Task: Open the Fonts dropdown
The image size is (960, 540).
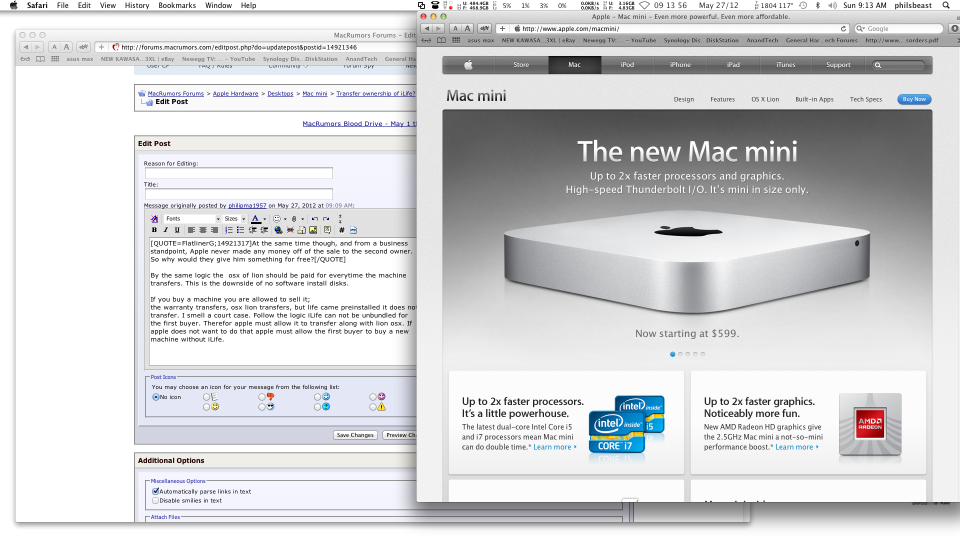Action: (x=193, y=218)
